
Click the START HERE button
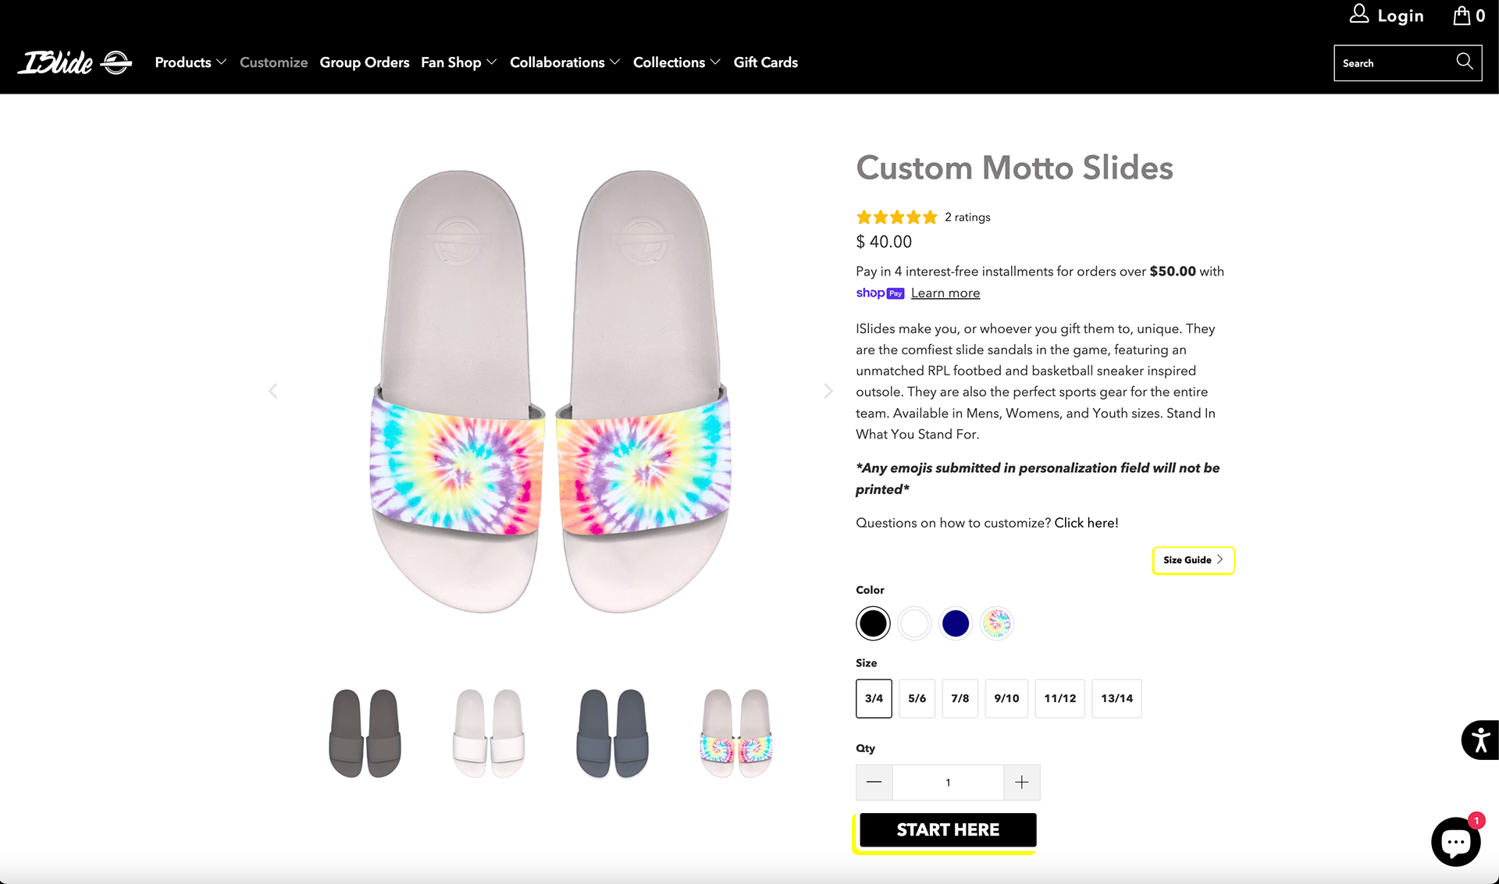coord(948,829)
